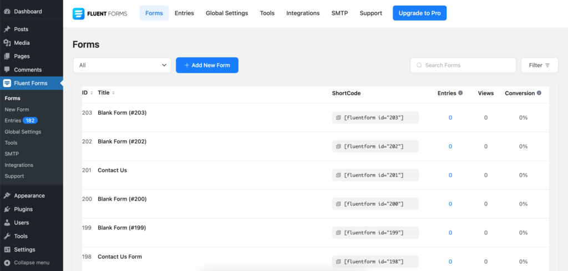
Task: Copy shortcode icon for form 199
Action: (x=338, y=233)
